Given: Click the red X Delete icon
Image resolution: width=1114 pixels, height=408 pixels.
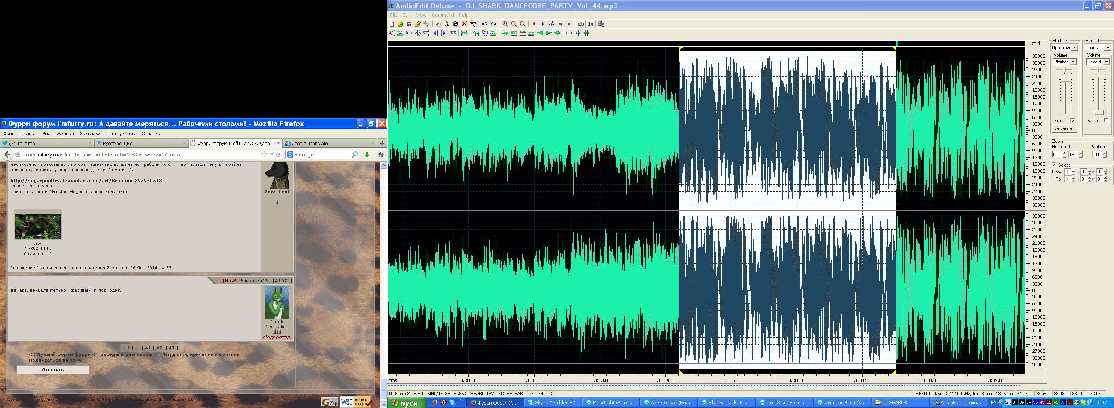Looking at the screenshot, I should (464, 24).
